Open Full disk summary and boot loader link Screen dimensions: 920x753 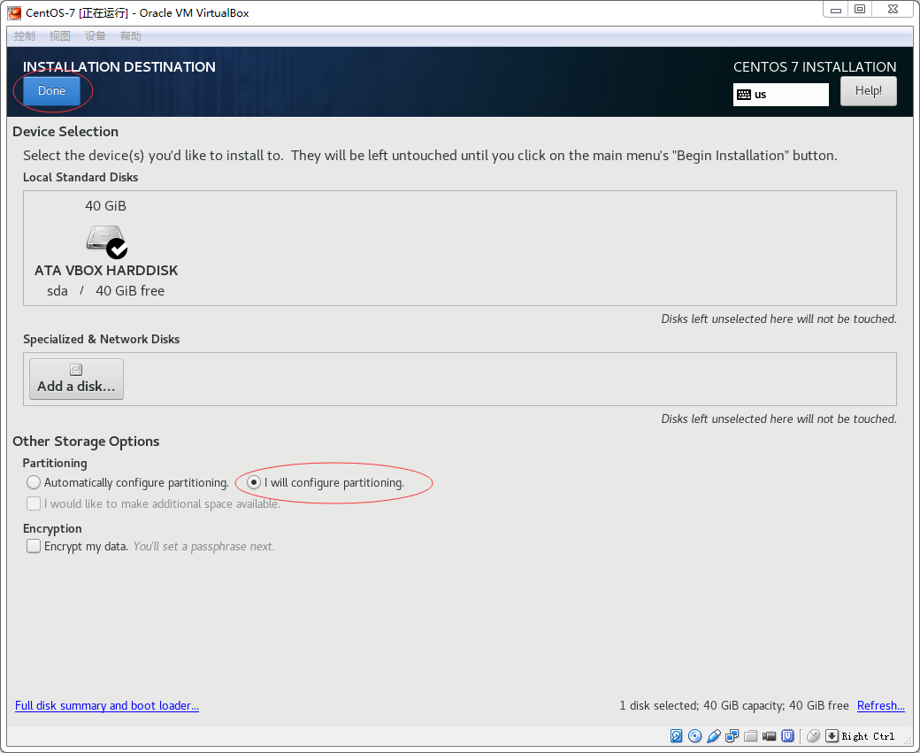107,705
